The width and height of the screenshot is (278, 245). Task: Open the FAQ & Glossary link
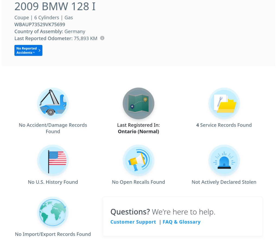181,222
